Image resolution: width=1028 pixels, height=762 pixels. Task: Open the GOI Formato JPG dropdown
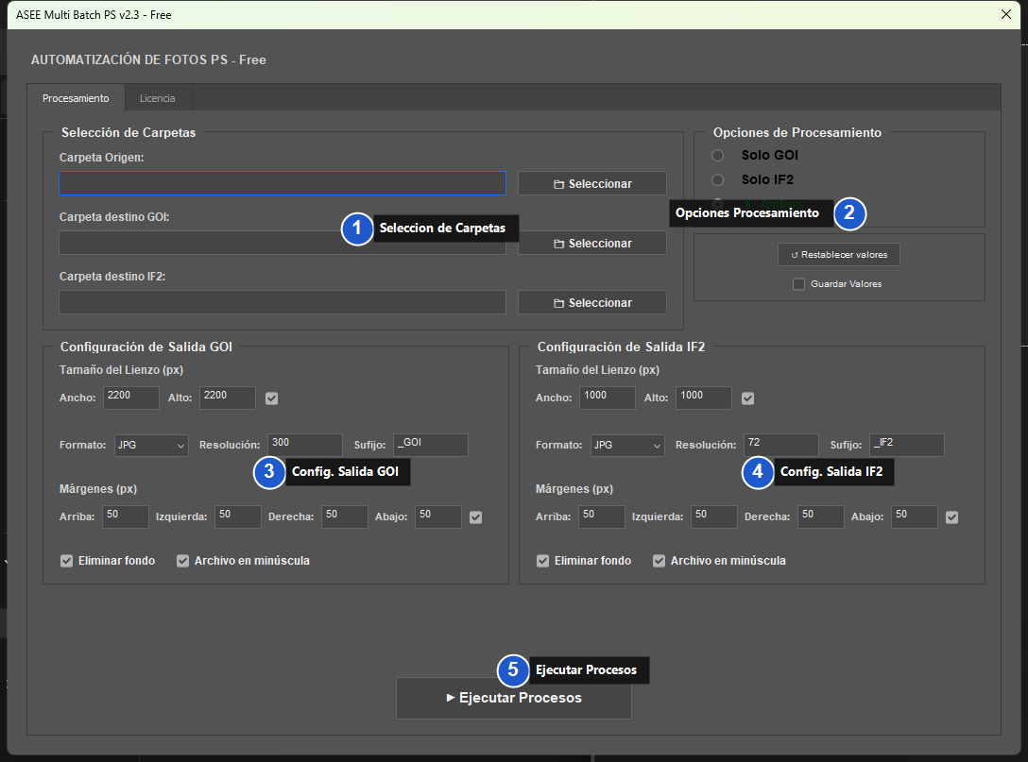[151, 445]
